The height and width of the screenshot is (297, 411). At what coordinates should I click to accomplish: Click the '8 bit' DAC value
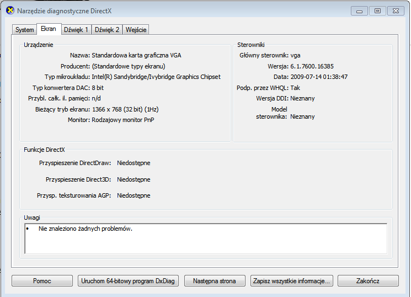click(98, 88)
